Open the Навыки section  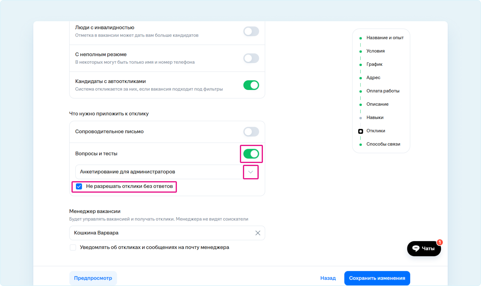click(x=375, y=118)
